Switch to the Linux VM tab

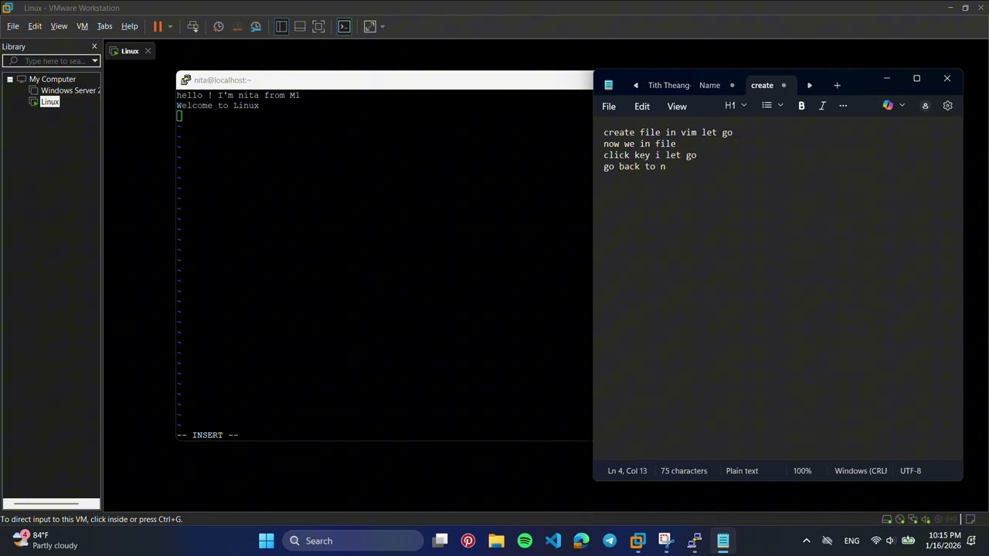(130, 51)
